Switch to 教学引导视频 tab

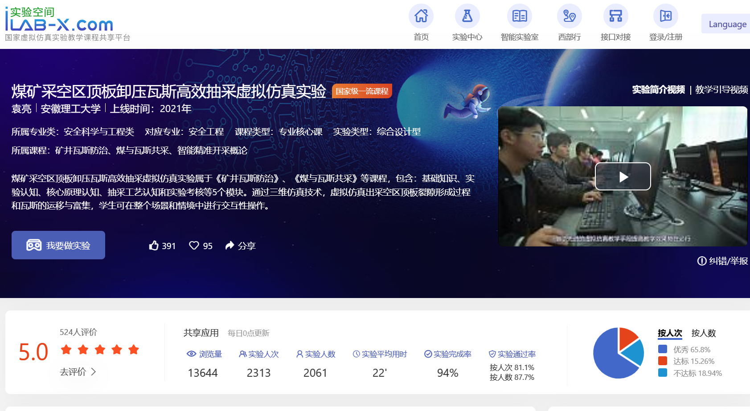click(721, 90)
